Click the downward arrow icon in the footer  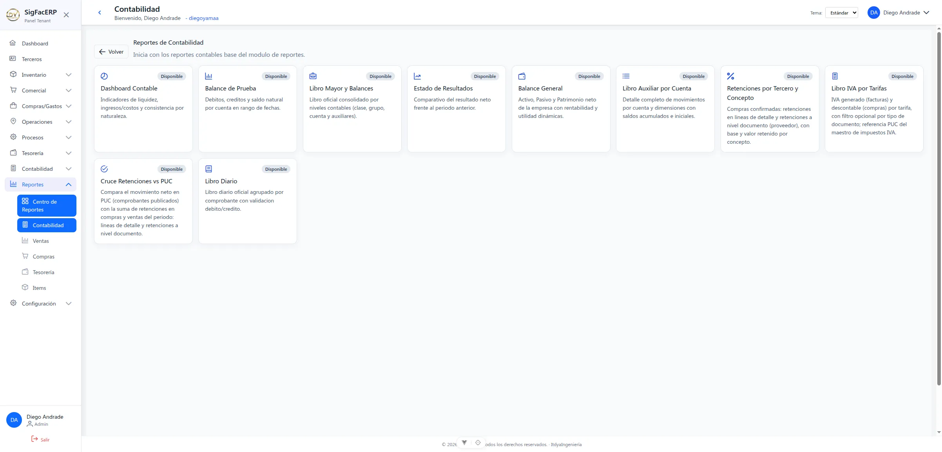click(464, 443)
